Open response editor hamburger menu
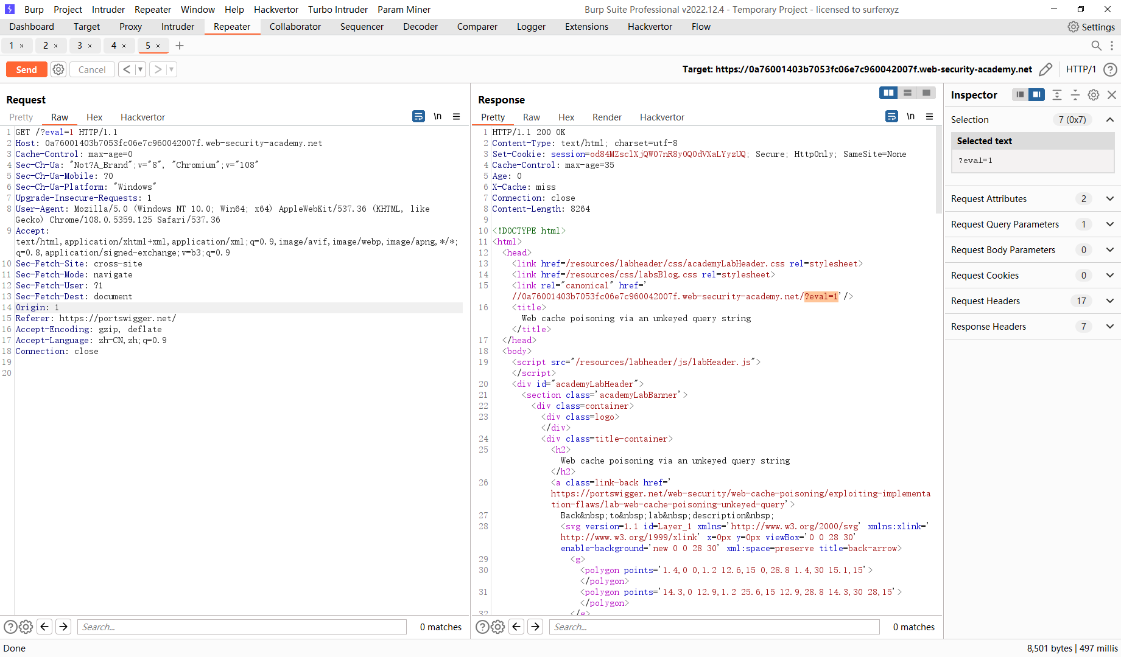 pyautogui.click(x=929, y=116)
